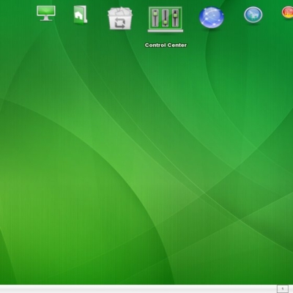Image resolution: width=293 pixels, height=293 pixels.
Task: Open the blue network globe icon
Action: (212, 17)
